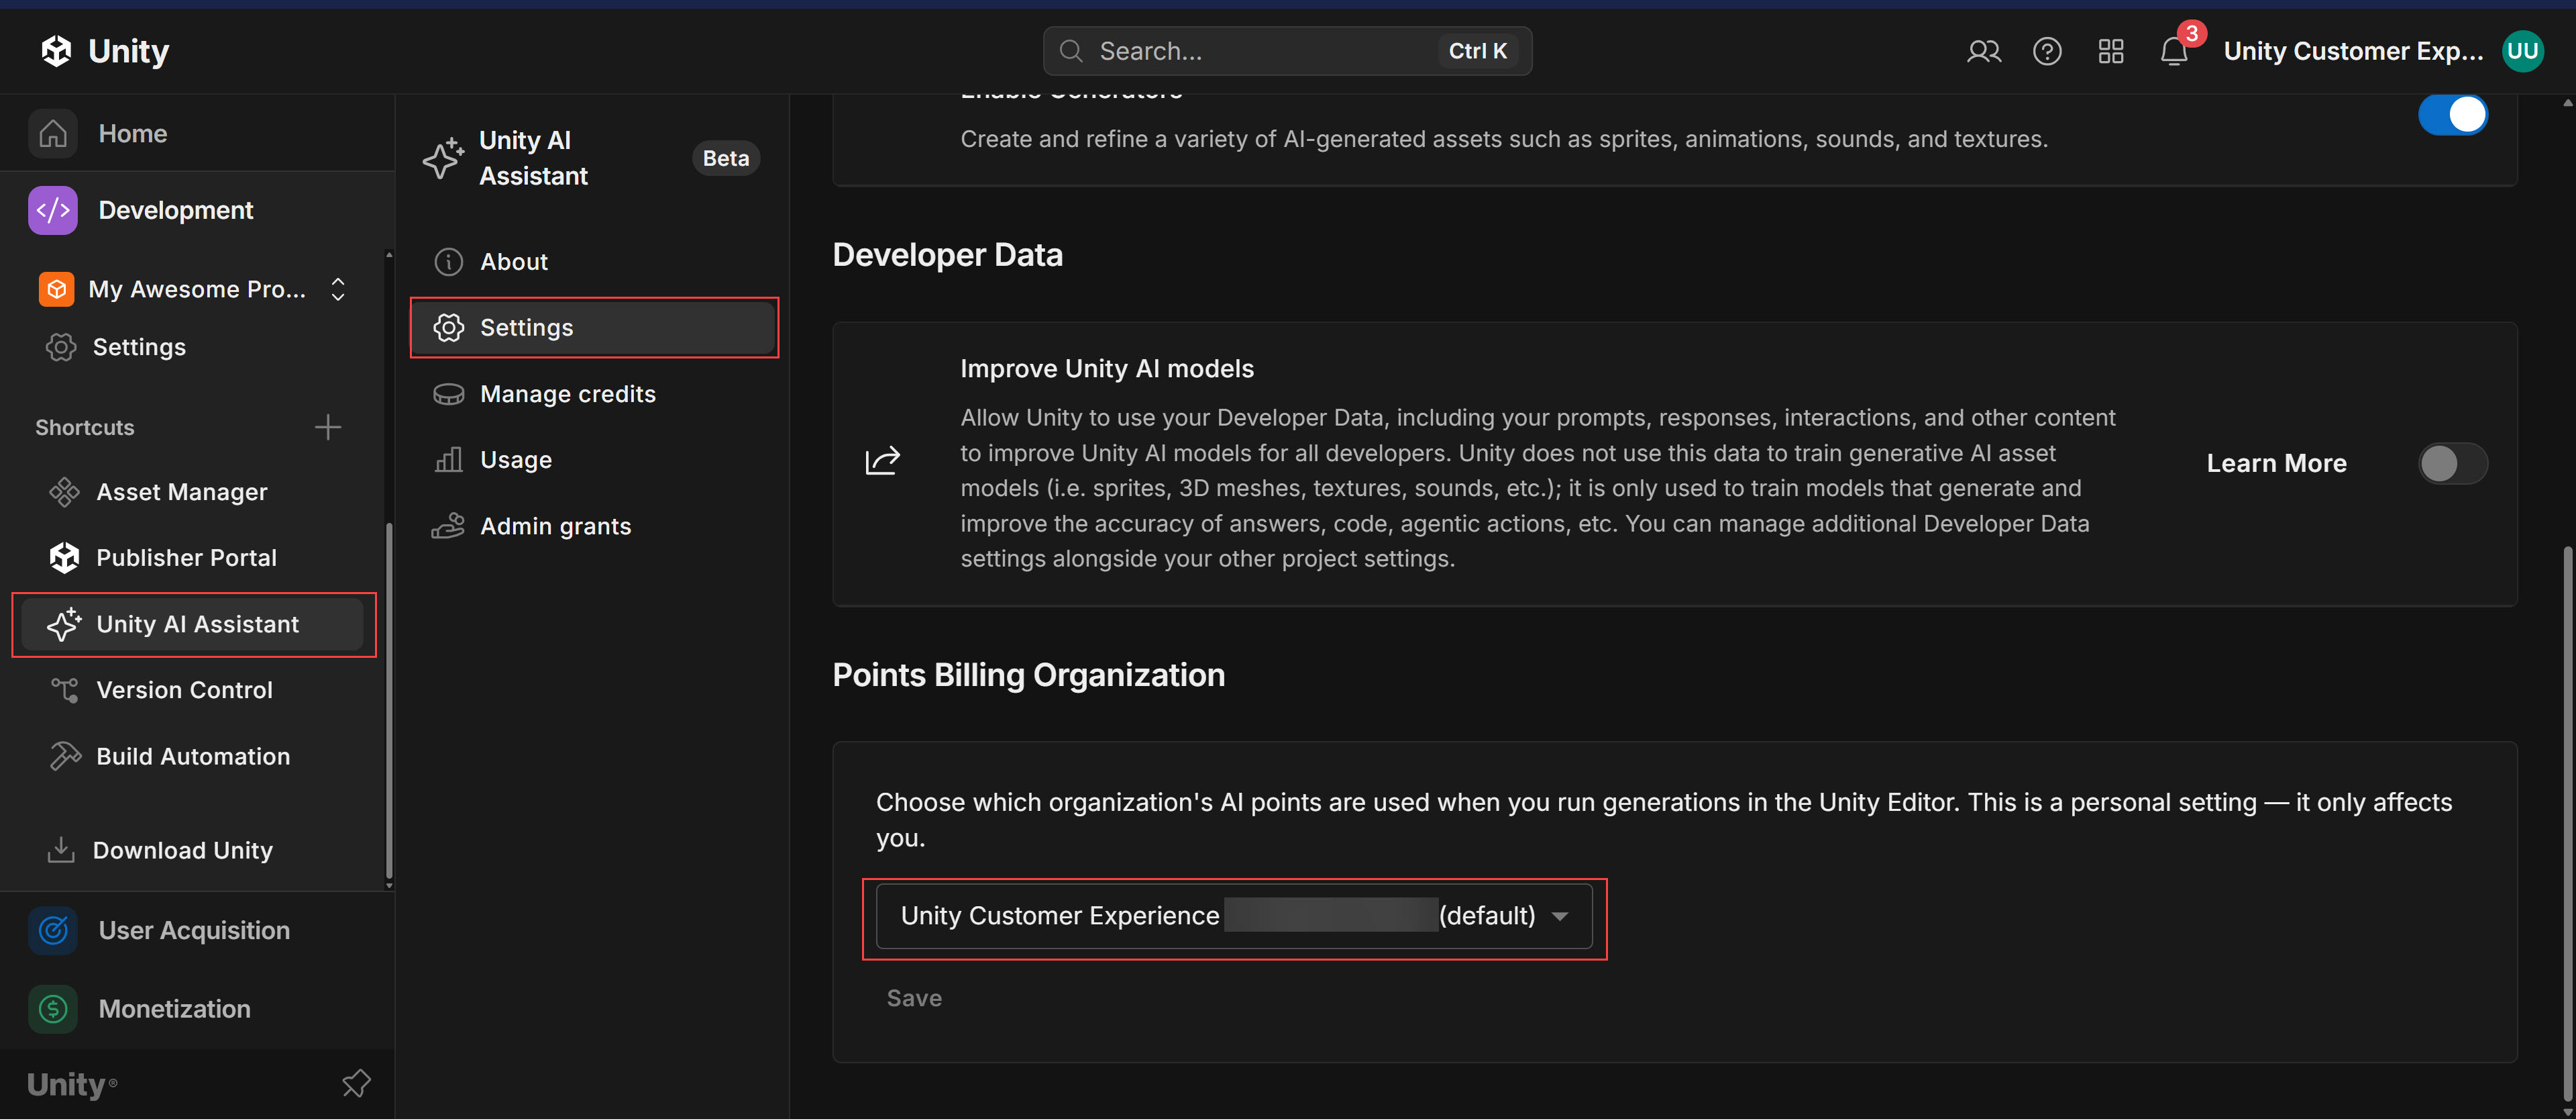Open the About menu item
Image resolution: width=2576 pixels, height=1119 pixels.
pyautogui.click(x=595, y=262)
